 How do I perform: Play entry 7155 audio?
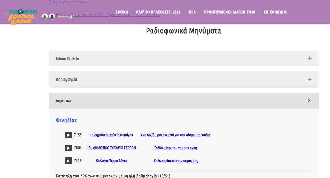point(68,135)
